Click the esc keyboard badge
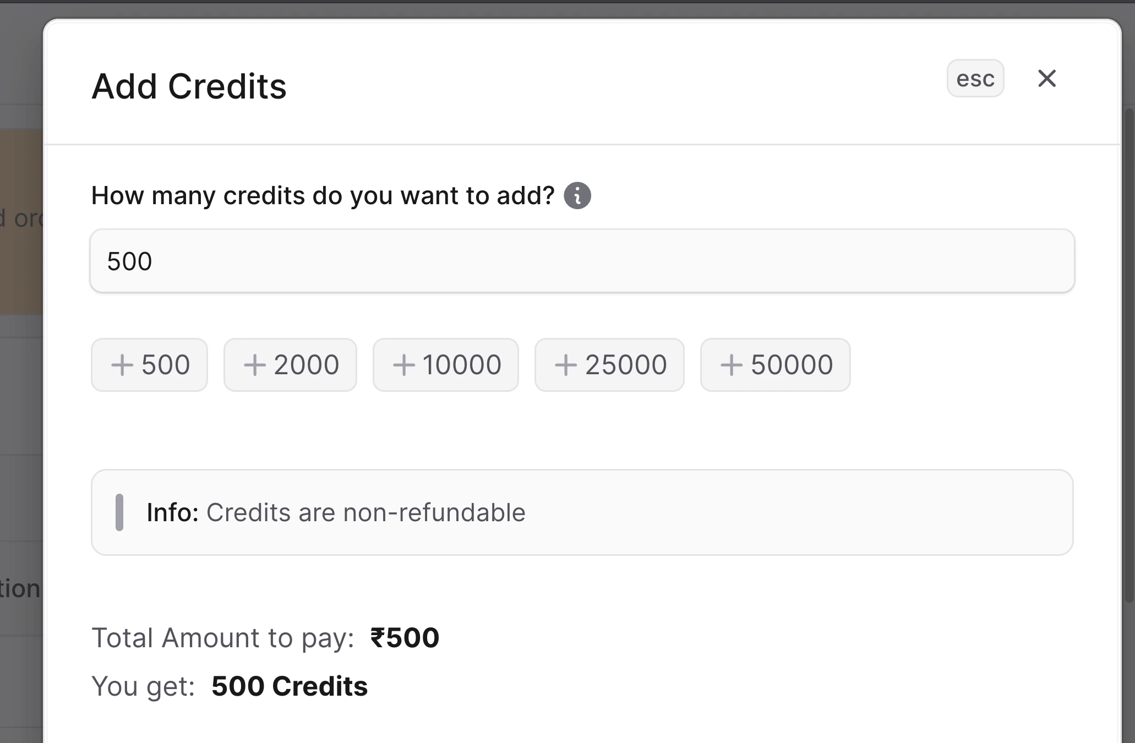Screen dimensions: 1135x743 point(975,78)
